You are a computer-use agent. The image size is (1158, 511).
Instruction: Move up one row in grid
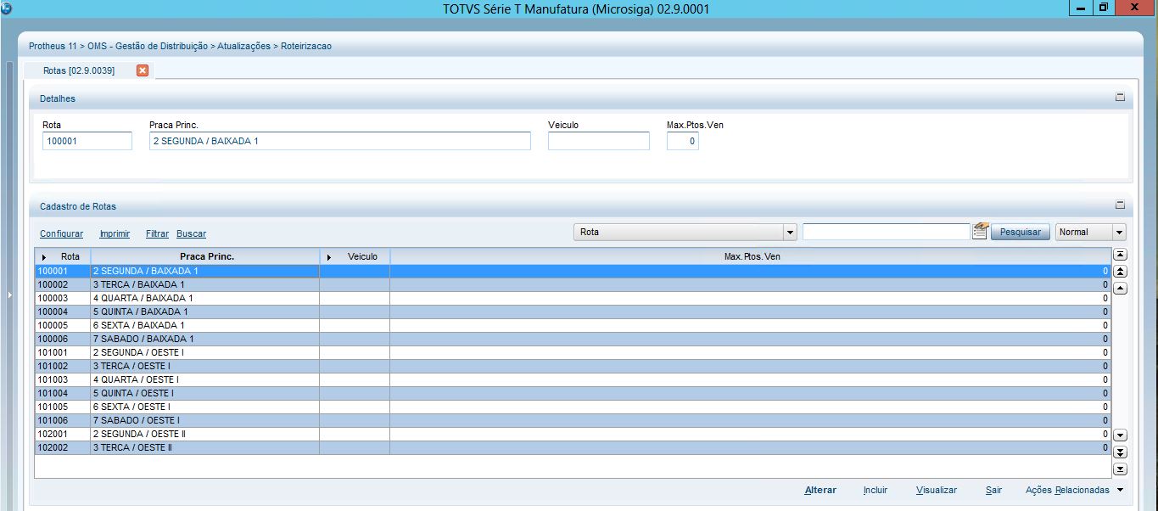pos(1120,288)
